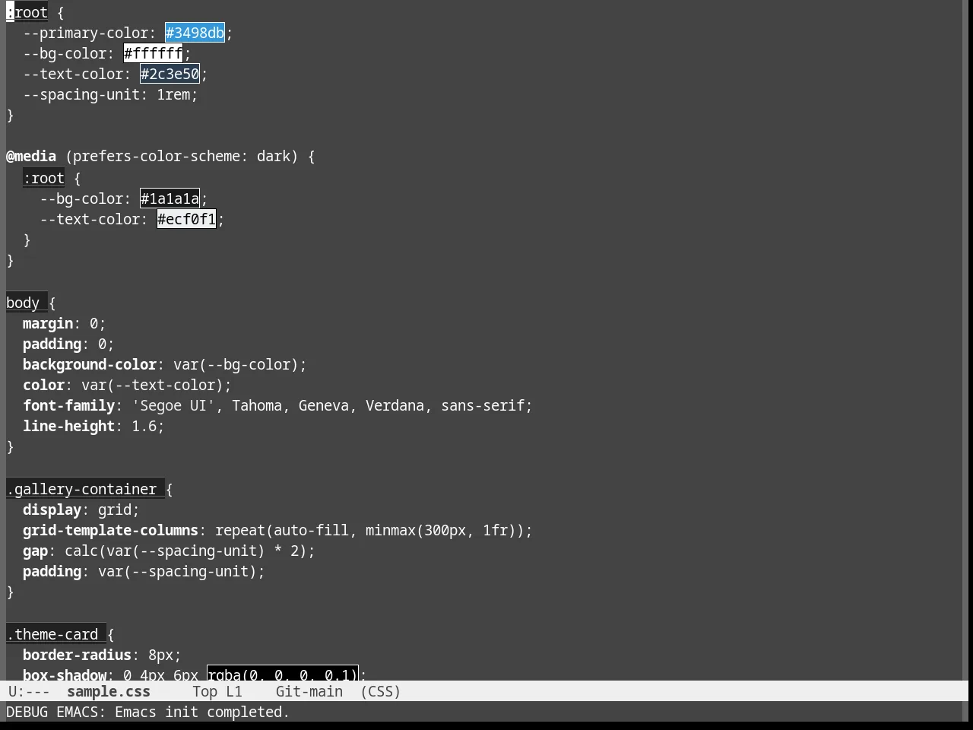Place cursor on --spacing-unit: 1rem line

tap(110, 94)
